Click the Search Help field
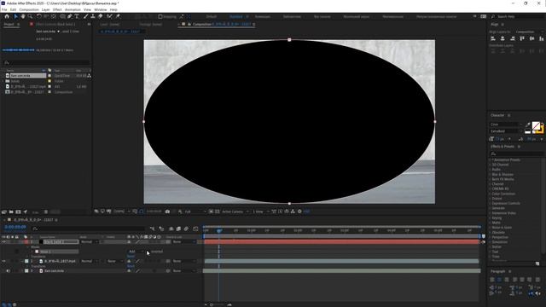The width and height of the screenshot is (546, 307). [519, 16]
